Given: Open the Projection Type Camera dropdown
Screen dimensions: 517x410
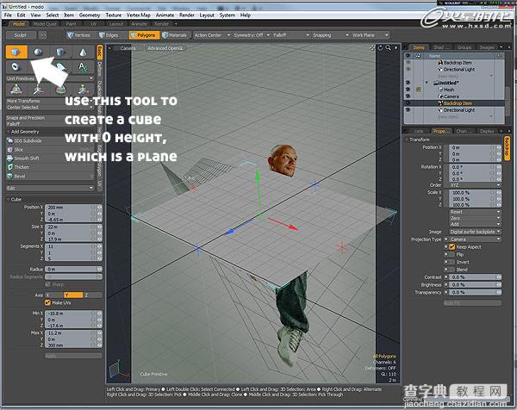Looking at the screenshot, I should click(x=475, y=239).
